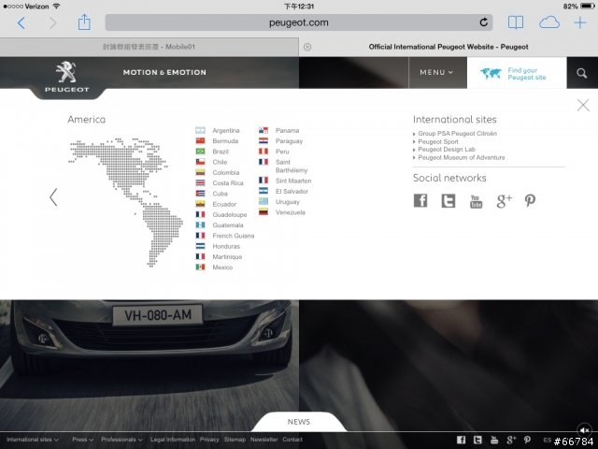The image size is (598, 449).
Task: Open Facebook in Social networks section
Action: coord(420,200)
